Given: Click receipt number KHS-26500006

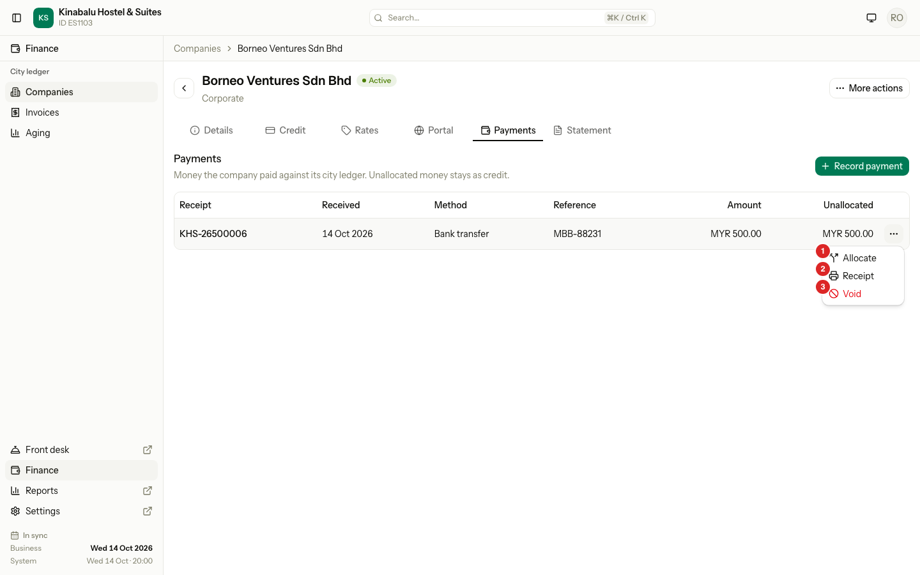Looking at the screenshot, I should coord(213,234).
